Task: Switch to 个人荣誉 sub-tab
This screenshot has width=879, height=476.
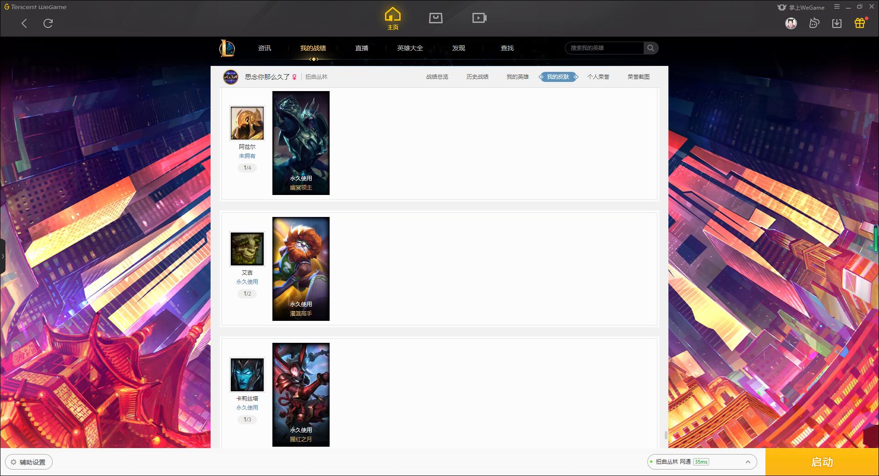Action: pyautogui.click(x=598, y=77)
